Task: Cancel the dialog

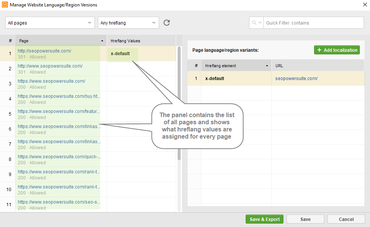Action: [x=346, y=219]
